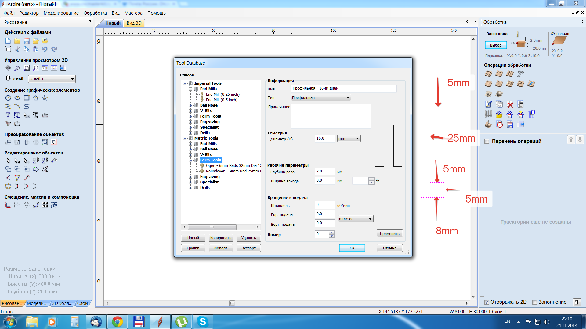Open the red X delete toolpath icon
Screen dimensions: 586x329
pos(510,104)
